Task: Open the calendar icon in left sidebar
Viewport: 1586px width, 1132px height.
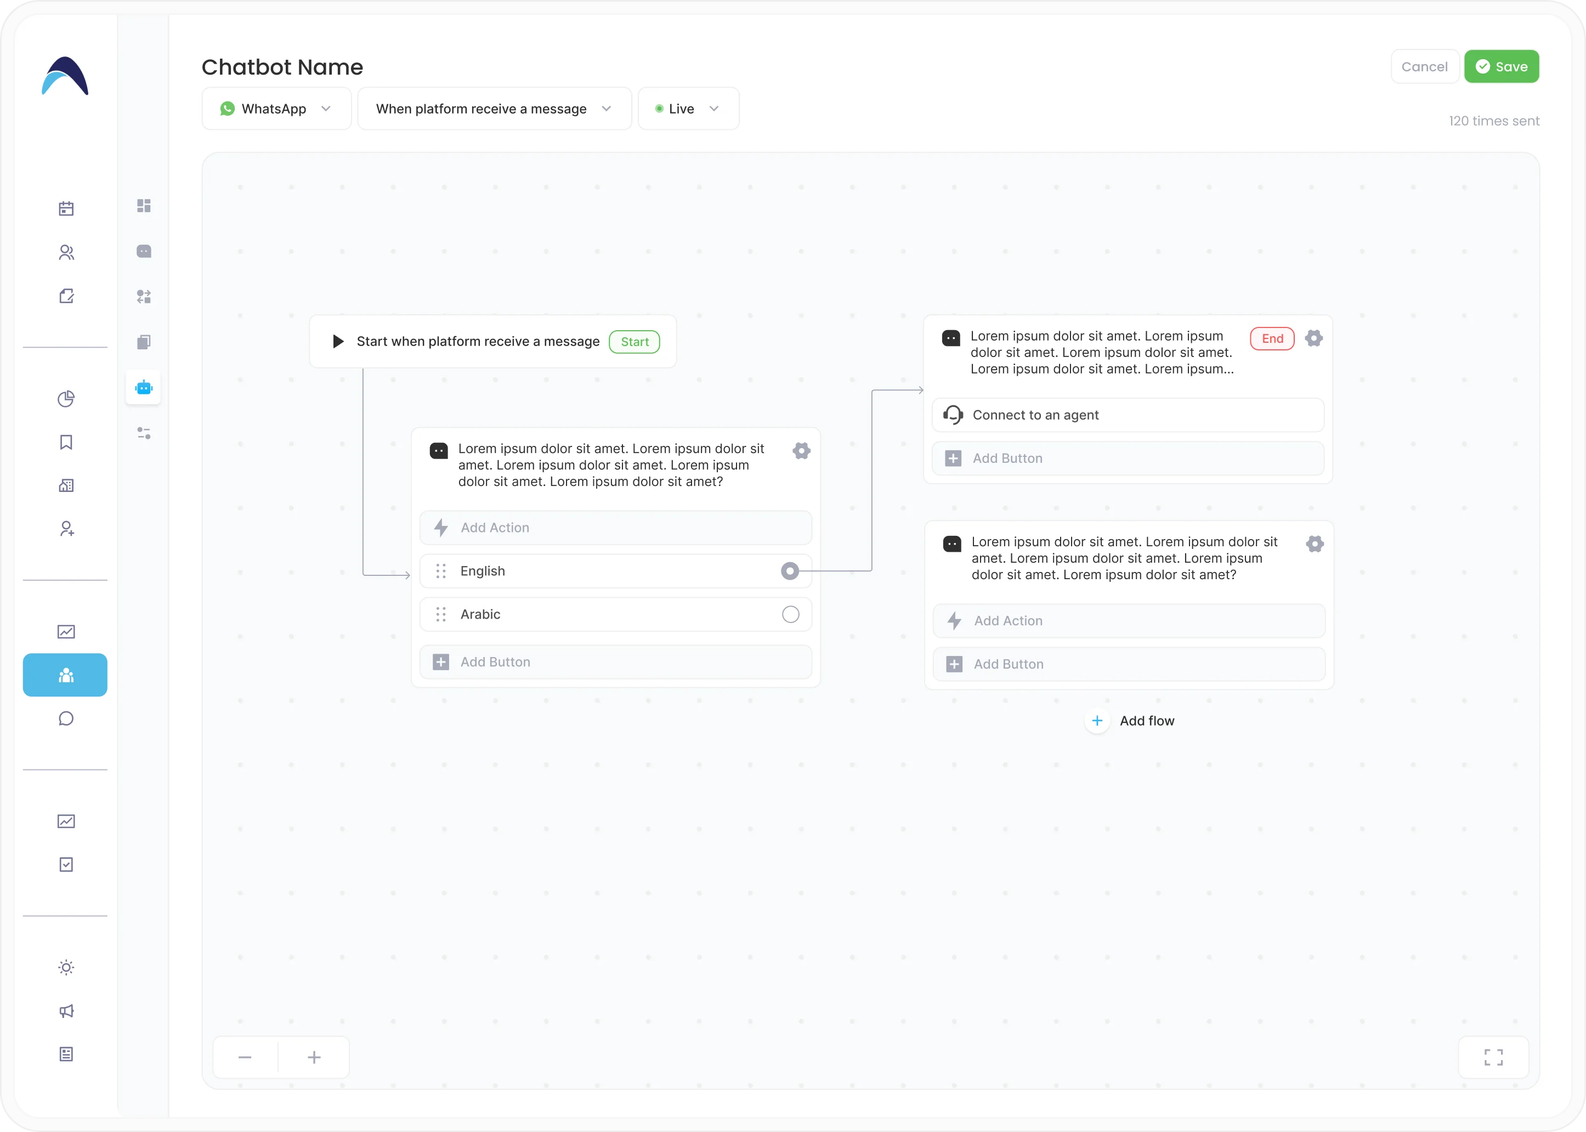Action: coord(66,208)
